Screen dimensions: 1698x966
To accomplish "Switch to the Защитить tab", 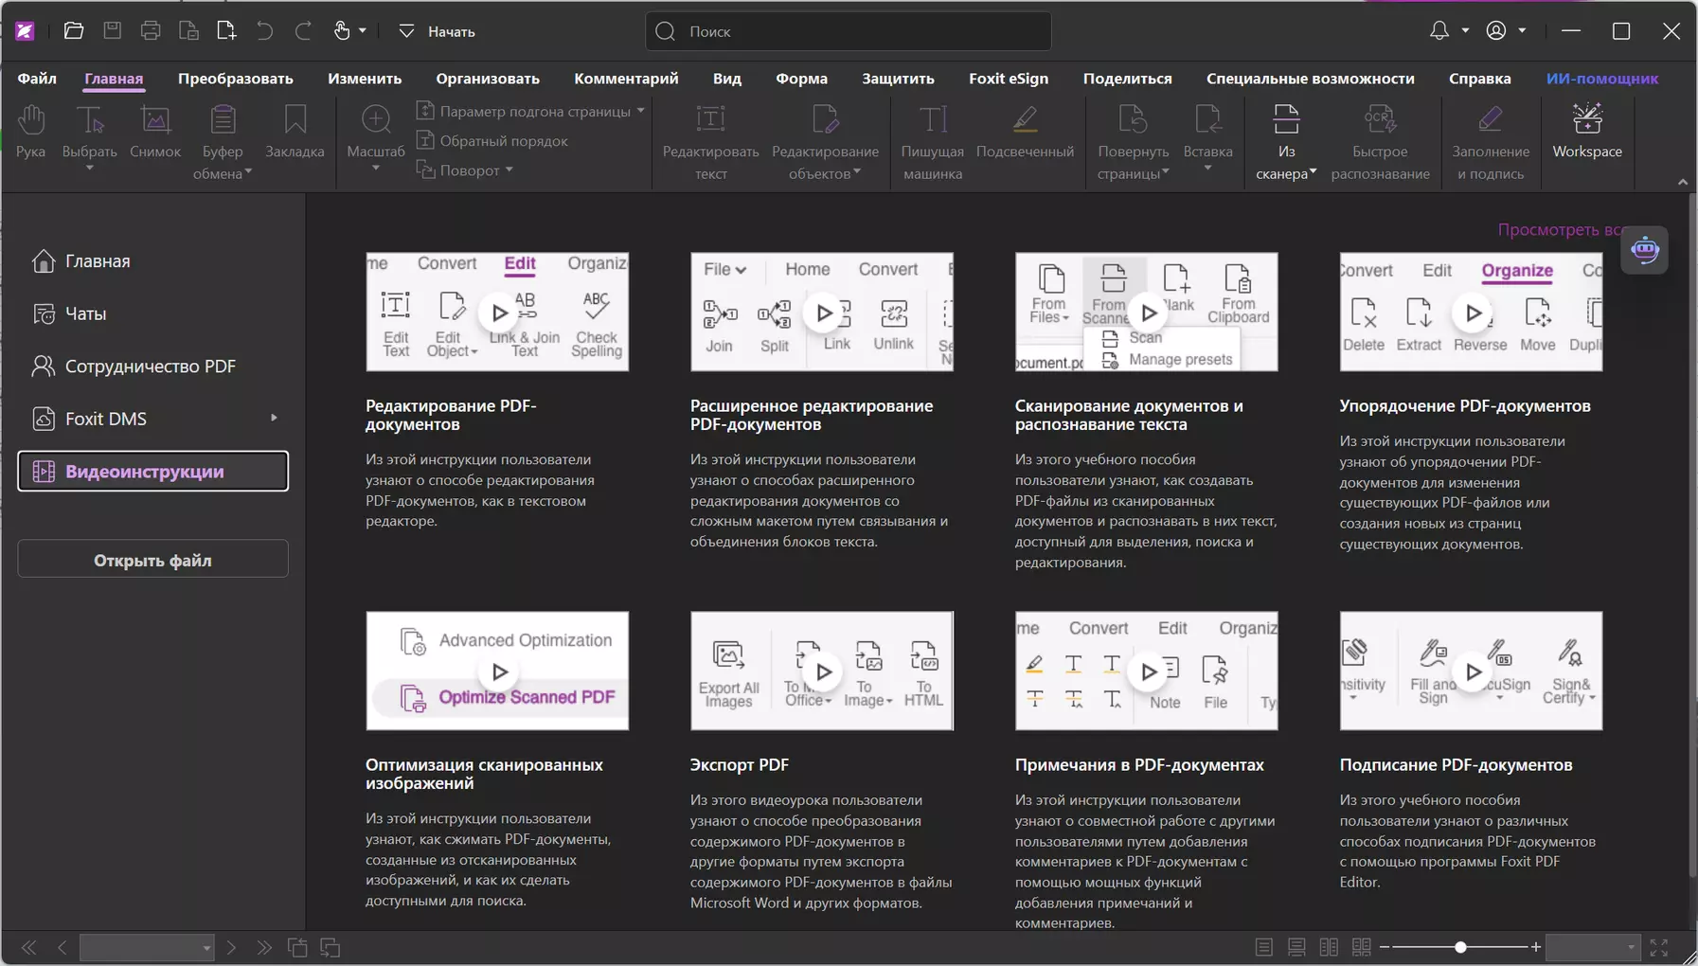I will [898, 79].
